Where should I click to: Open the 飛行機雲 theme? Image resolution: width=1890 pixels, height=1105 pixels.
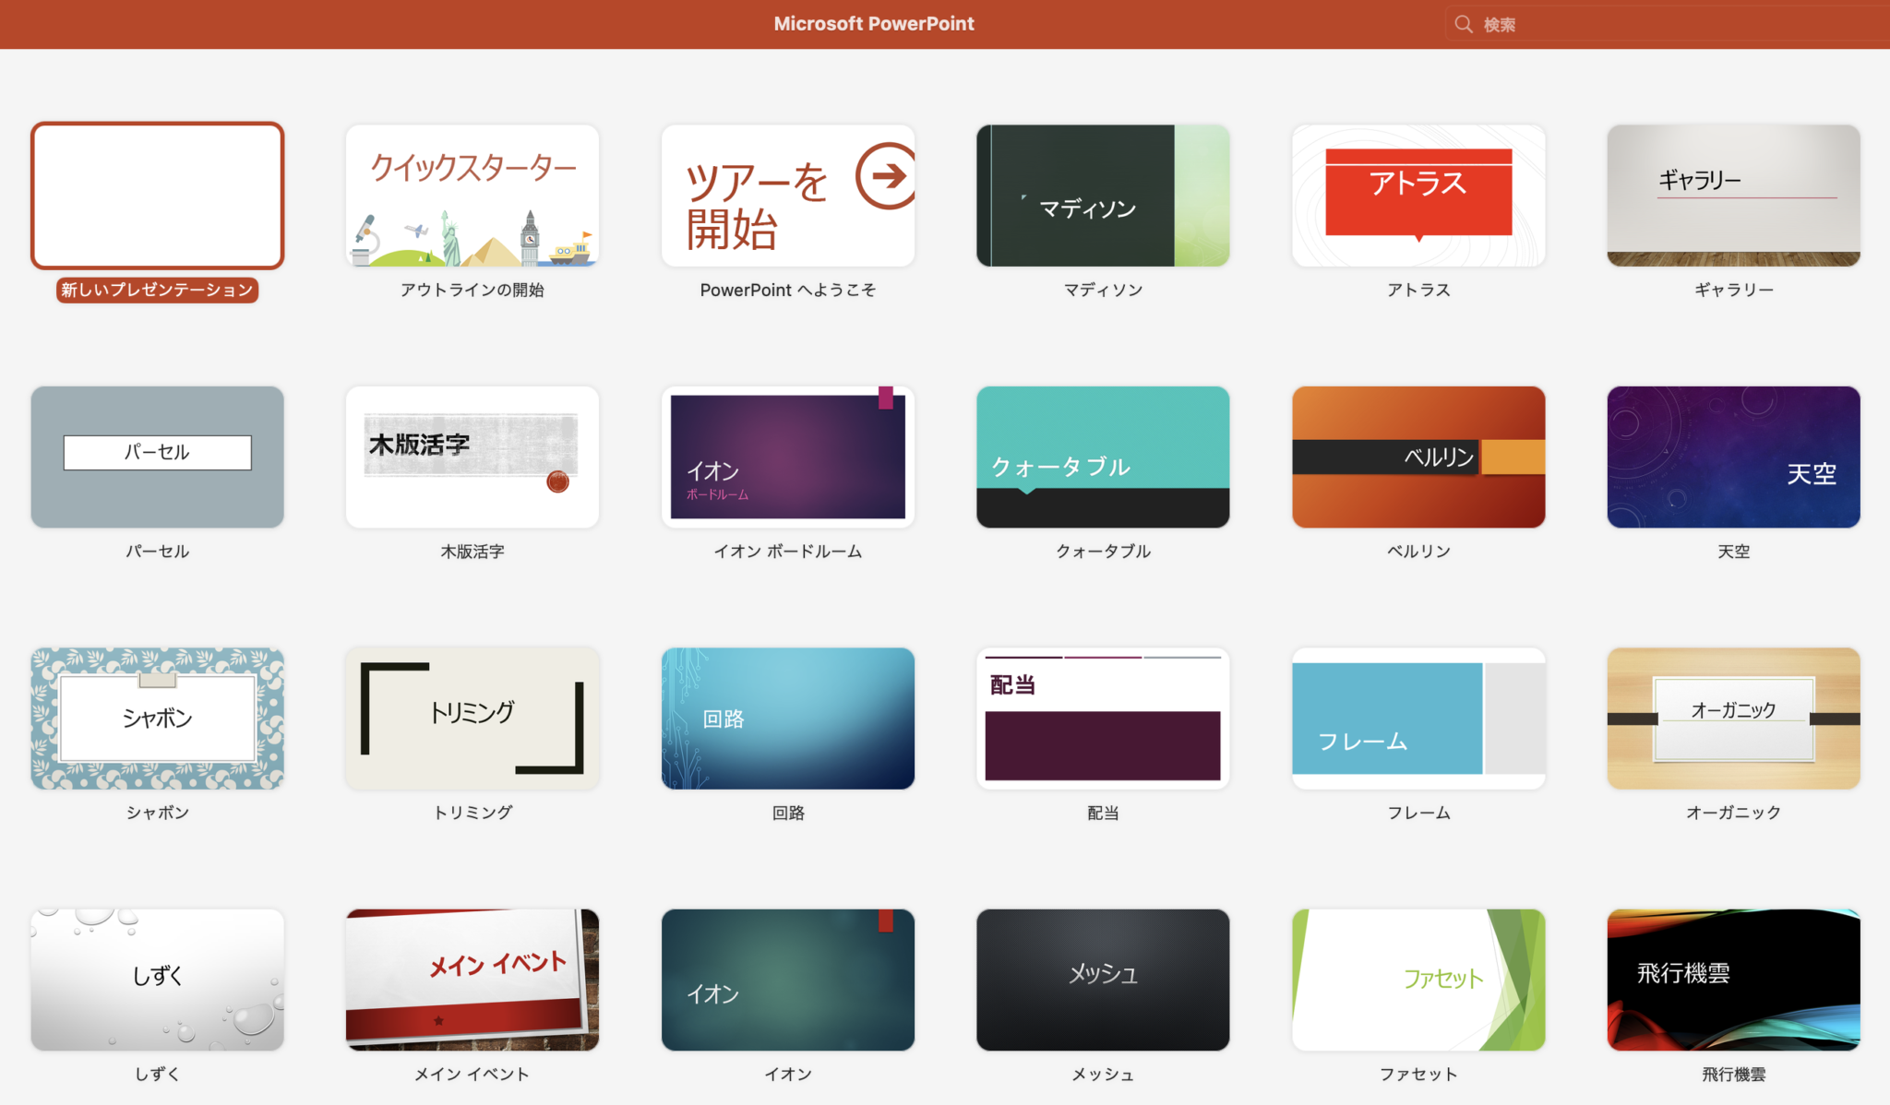(1733, 980)
